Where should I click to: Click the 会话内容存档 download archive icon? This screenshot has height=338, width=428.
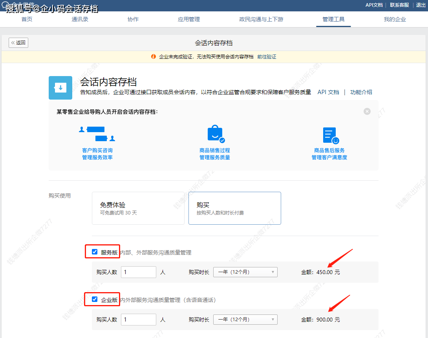tap(60, 88)
